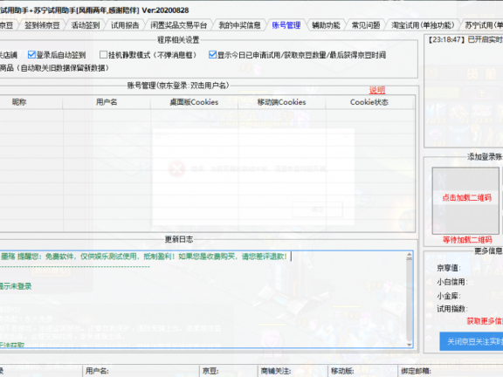Click the 移动版 status bar field

(x=362, y=371)
